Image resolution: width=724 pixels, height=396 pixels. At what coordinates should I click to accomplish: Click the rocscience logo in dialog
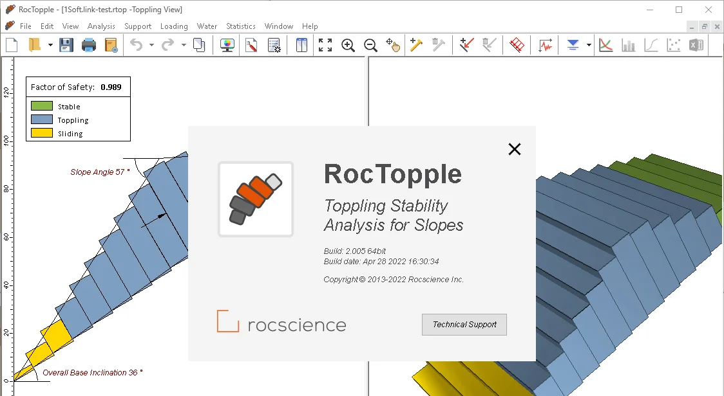(281, 322)
